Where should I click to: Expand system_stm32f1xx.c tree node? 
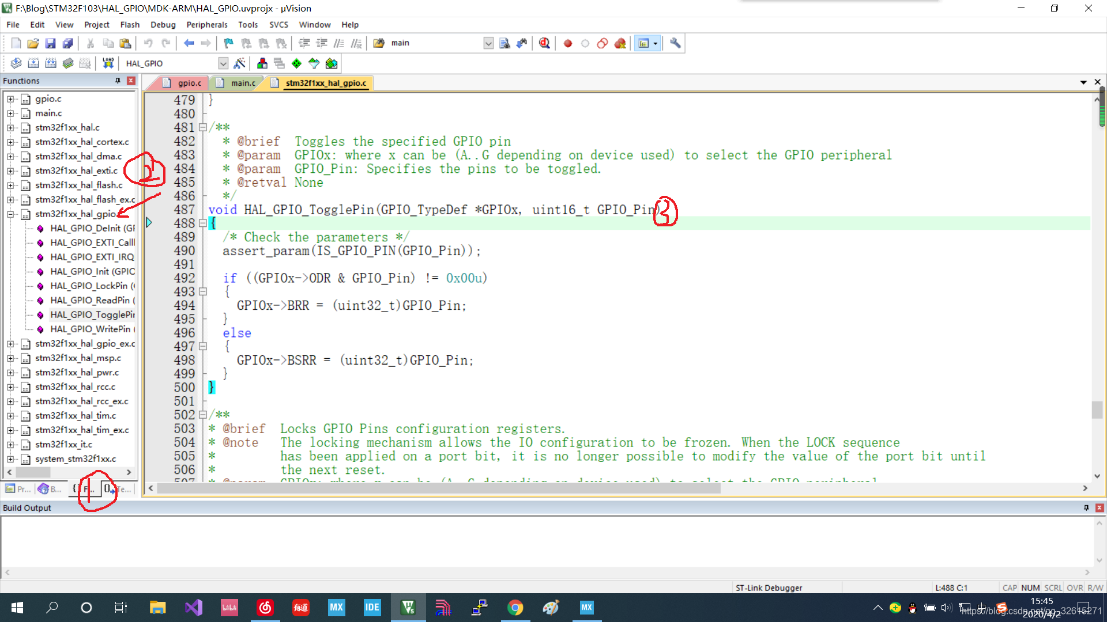tap(10, 459)
